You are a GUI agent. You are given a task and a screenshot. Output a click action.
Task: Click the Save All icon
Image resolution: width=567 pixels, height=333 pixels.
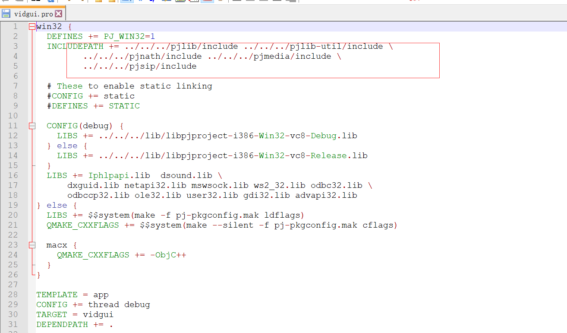pyautogui.click(x=38, y=2)
